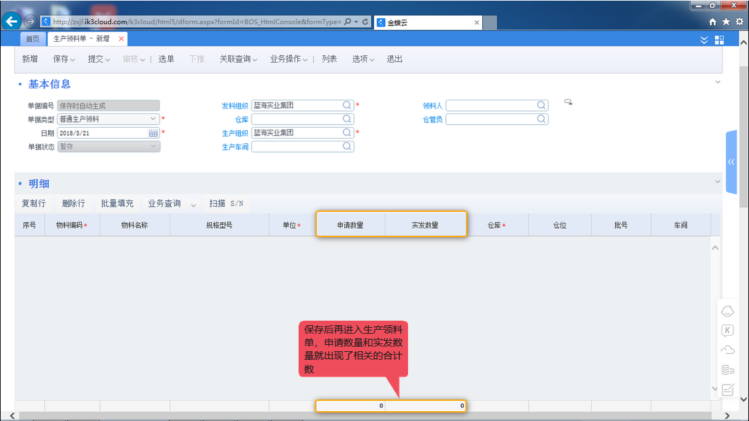Click the K icon in right sidebar
Viewport: 749px width, 421px height.
[x=727, y=330]
